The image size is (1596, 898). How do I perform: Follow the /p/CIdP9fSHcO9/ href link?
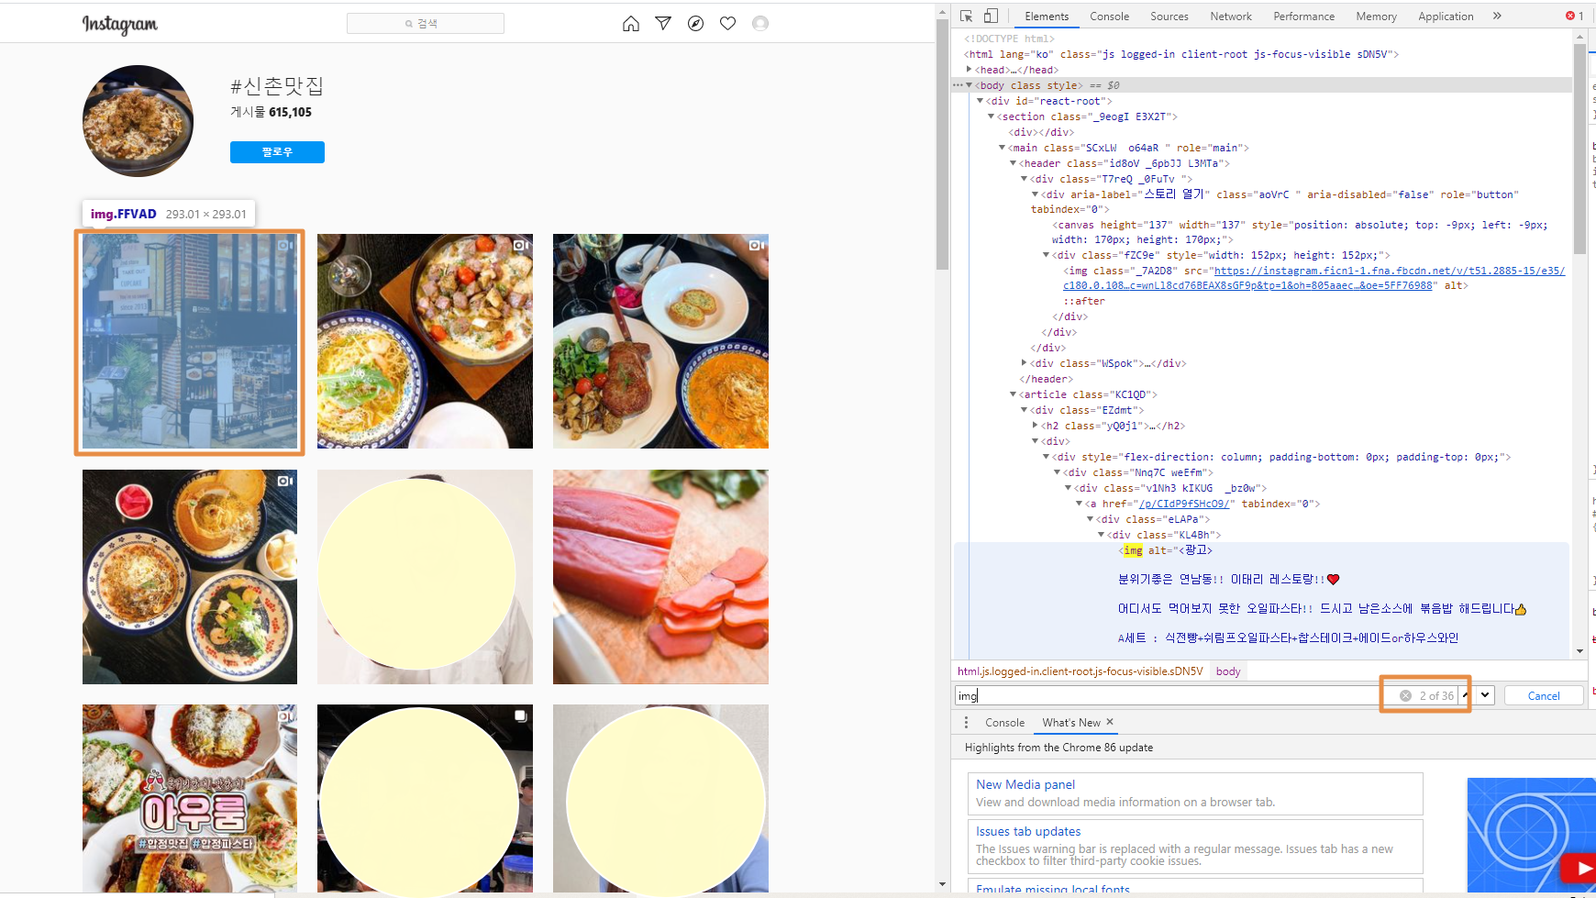1183,504
